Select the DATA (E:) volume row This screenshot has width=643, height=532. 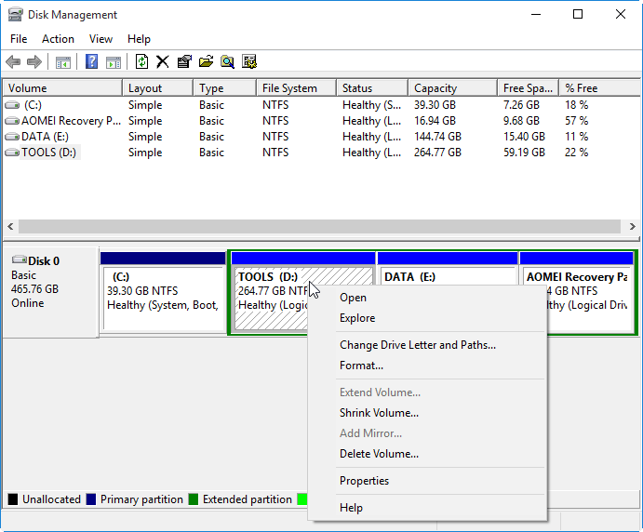[45, 137]
